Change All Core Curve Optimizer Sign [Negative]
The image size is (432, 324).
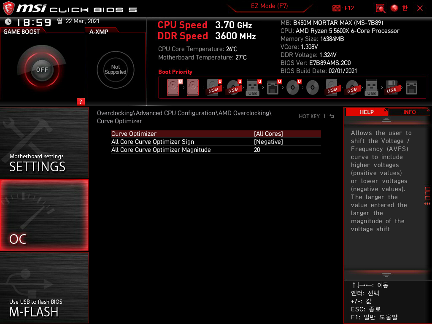(216, 142)
